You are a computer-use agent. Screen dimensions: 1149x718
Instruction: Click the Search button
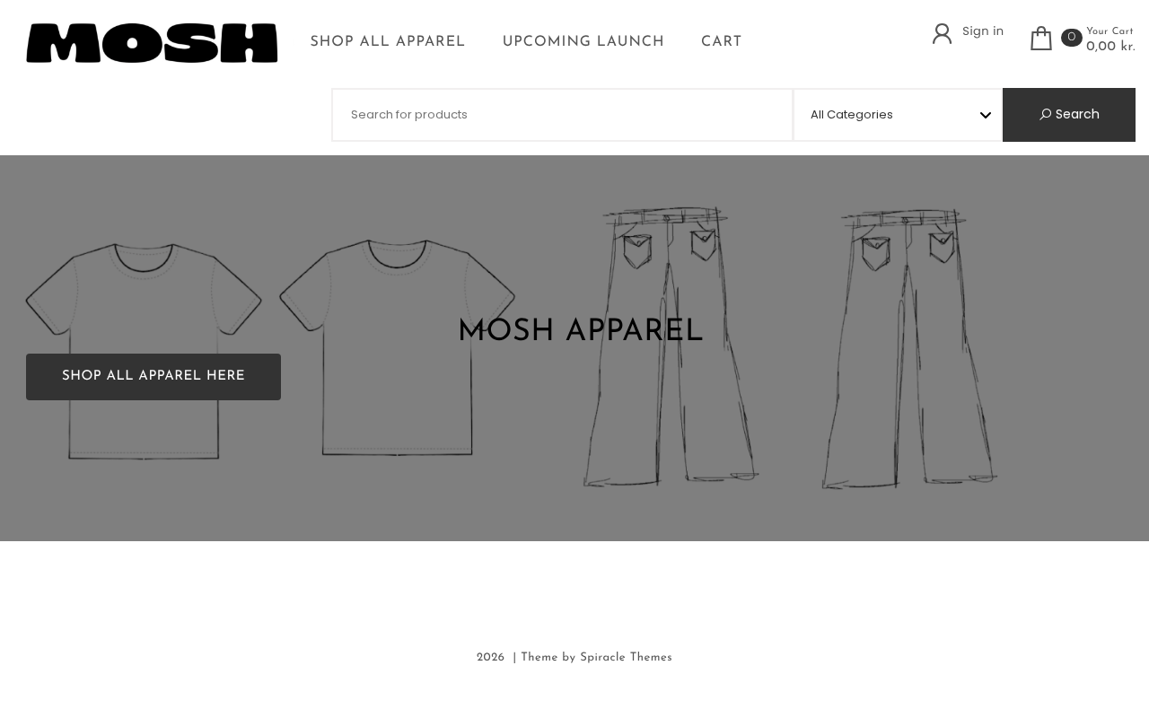pyautogui.click(x=1069, y=115)
